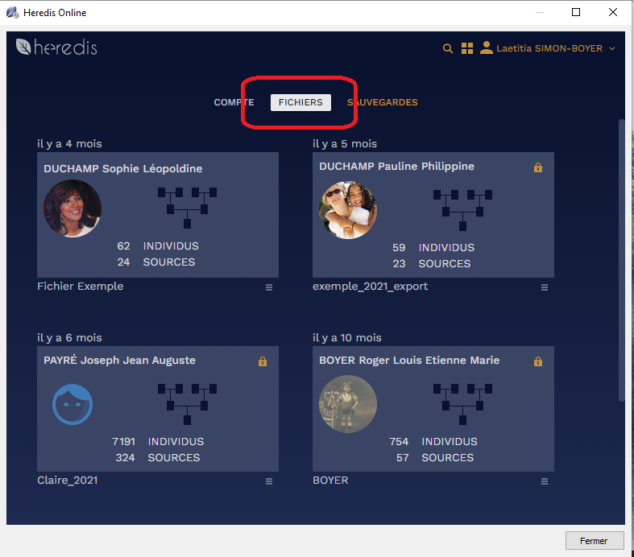Click family tree icon in DUCHAMP Pauline card
Image resolution: width=634 pixels, height=557 pixels.
click(x=462, y=210)
